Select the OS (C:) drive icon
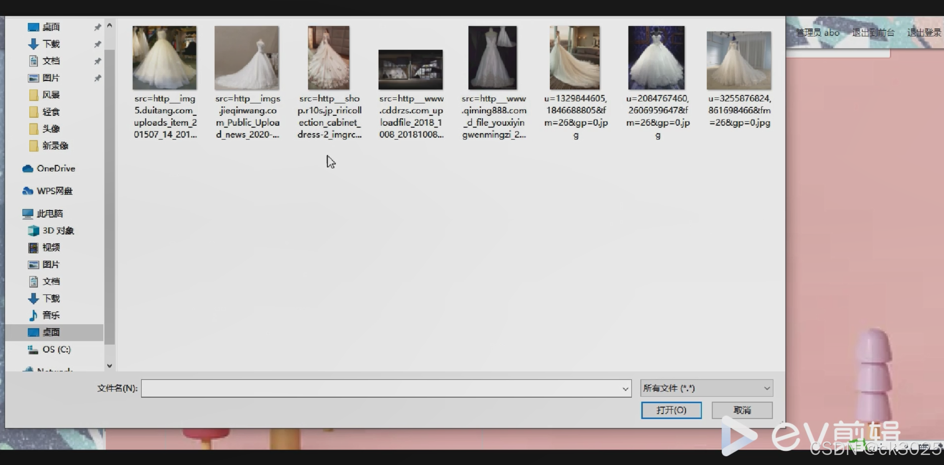The width and height of the screenshot is (944, 465). point(33,349)
